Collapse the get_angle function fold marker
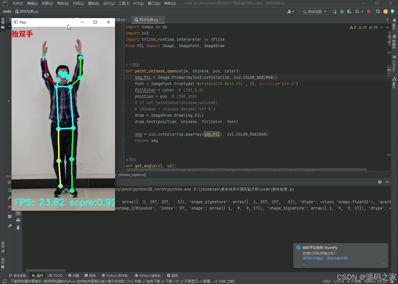398x284 pixels. pyautogui.click(x=124, y=166)
